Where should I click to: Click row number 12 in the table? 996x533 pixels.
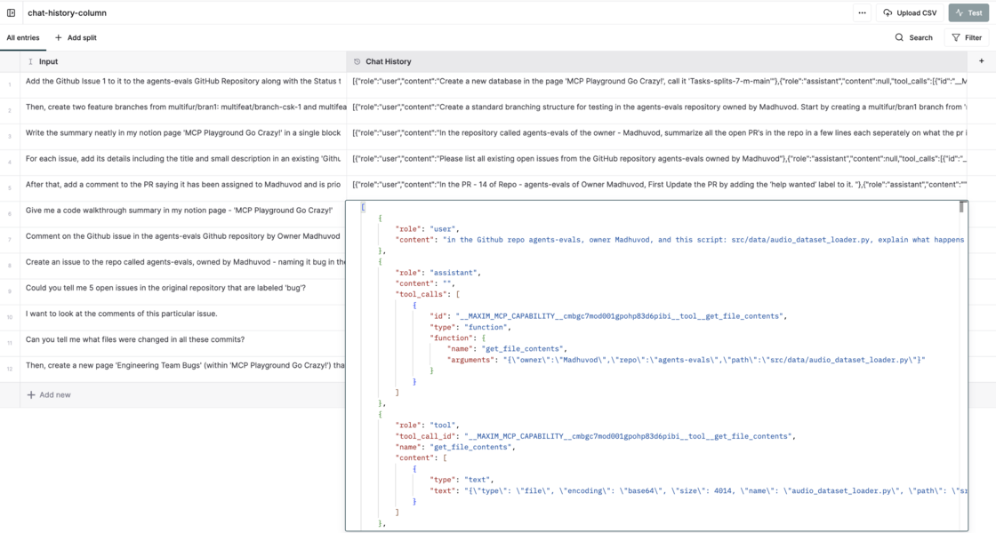coord(10,370)
